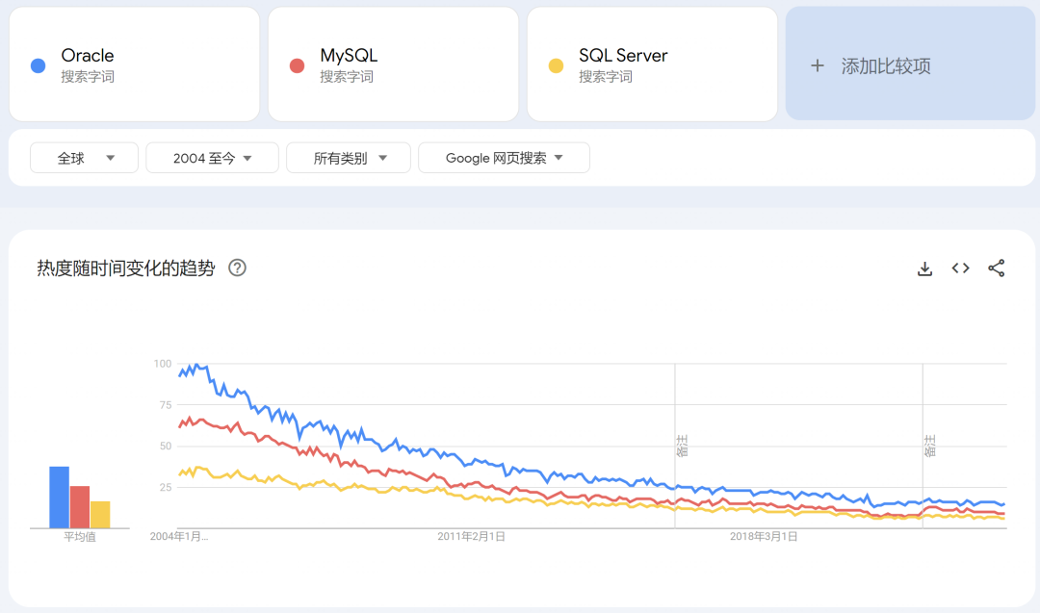Image resolution: width=1040 pixels, height=613 pixels.
Task: Share the interest over time chart
Action: pyautogui.click(x=997, y=268)
